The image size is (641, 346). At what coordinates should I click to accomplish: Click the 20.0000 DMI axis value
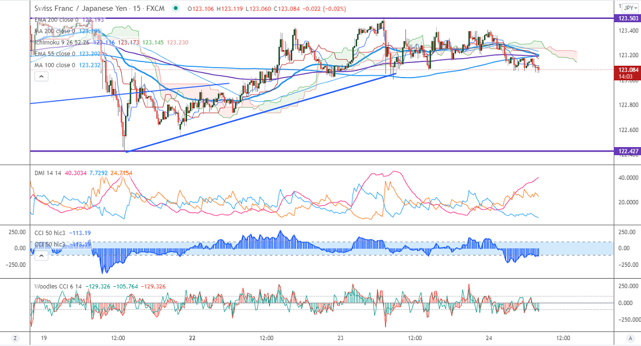coord(628,202)
